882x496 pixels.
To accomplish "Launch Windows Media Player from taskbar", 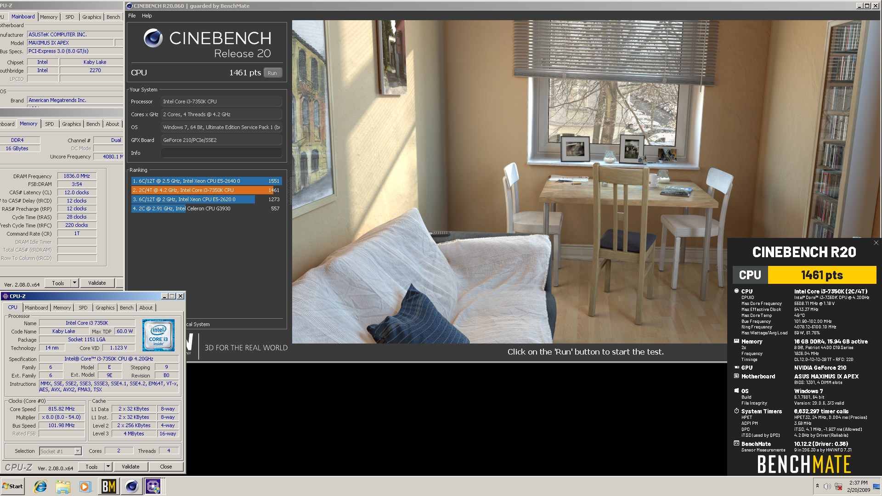I will tap(85, 486).
